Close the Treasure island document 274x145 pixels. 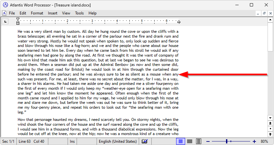(270, 13)
